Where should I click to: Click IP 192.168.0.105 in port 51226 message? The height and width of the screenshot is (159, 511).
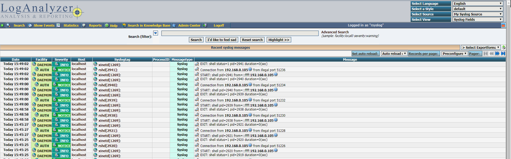(x=236, y=146)
